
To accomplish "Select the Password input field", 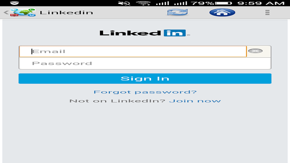I will click(x=145, y=63).
